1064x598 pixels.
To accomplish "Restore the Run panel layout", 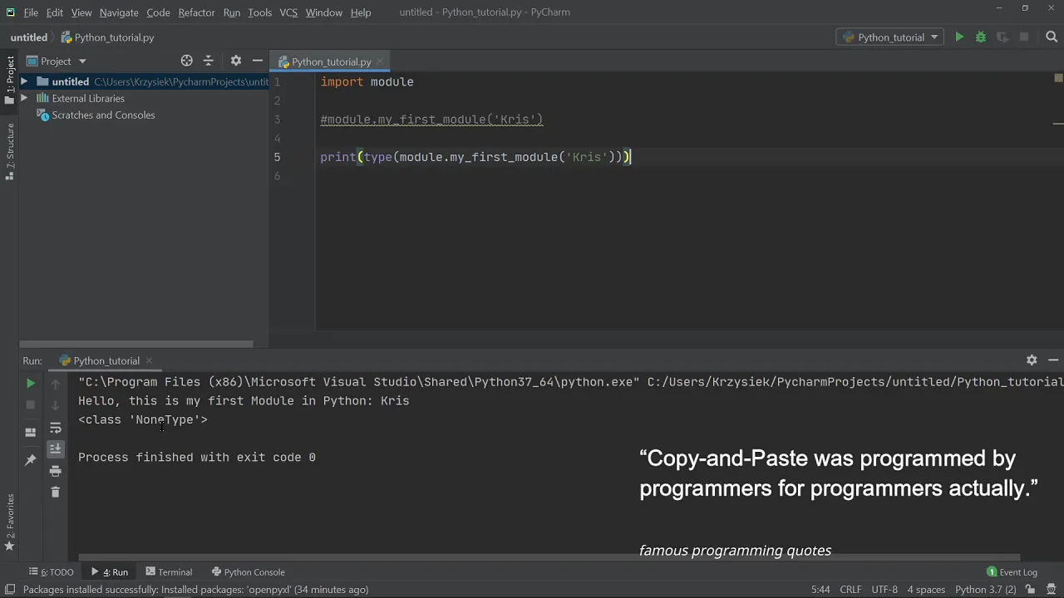I will tap(31, 432).
